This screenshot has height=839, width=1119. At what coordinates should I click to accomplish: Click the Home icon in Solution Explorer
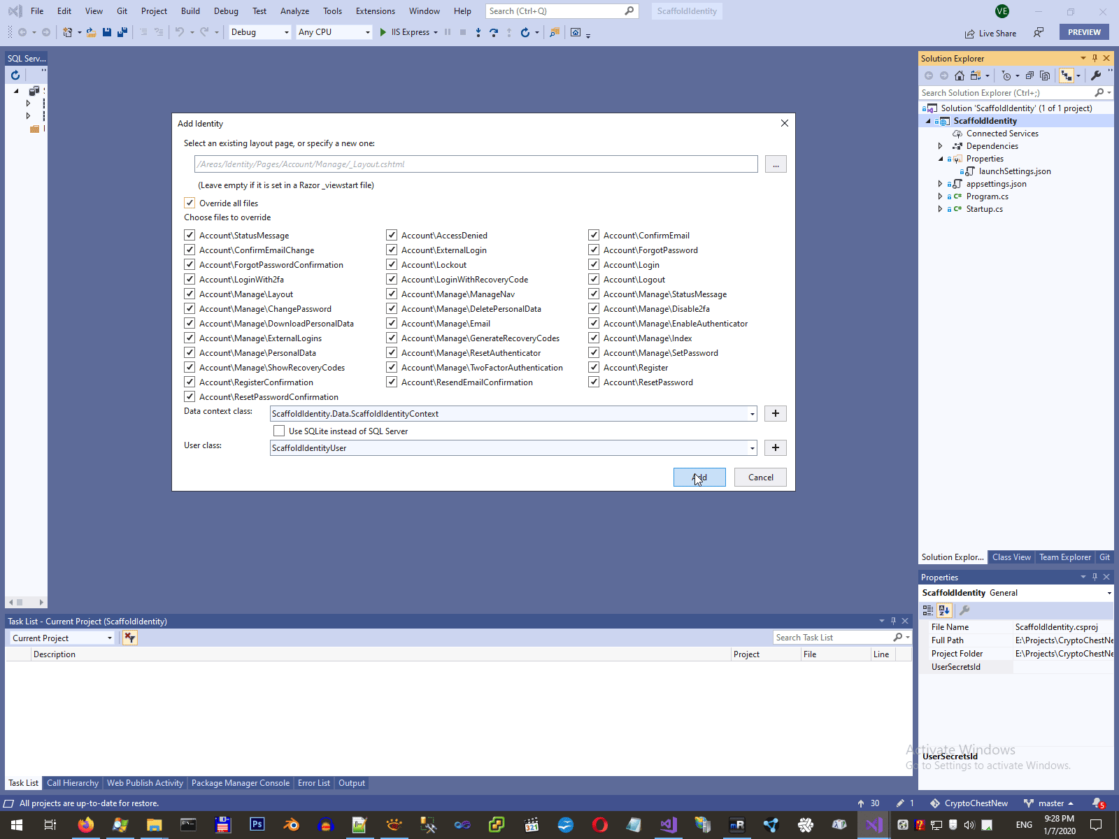coord(960,76)
